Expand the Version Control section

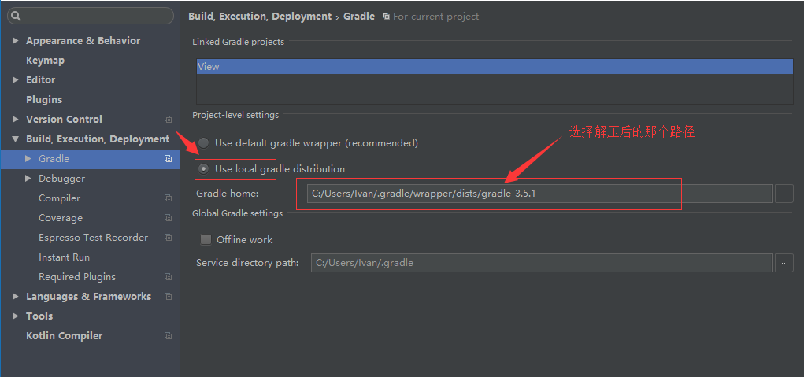coord(16,120)
